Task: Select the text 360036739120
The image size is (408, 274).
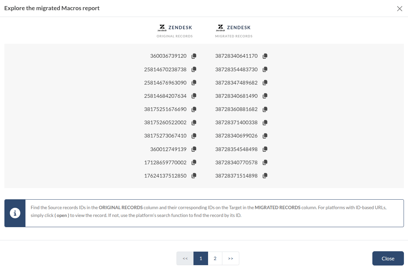Action: point(168,56)
